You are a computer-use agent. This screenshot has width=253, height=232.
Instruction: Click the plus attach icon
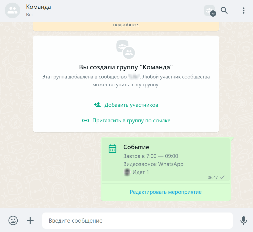(30, 221)
